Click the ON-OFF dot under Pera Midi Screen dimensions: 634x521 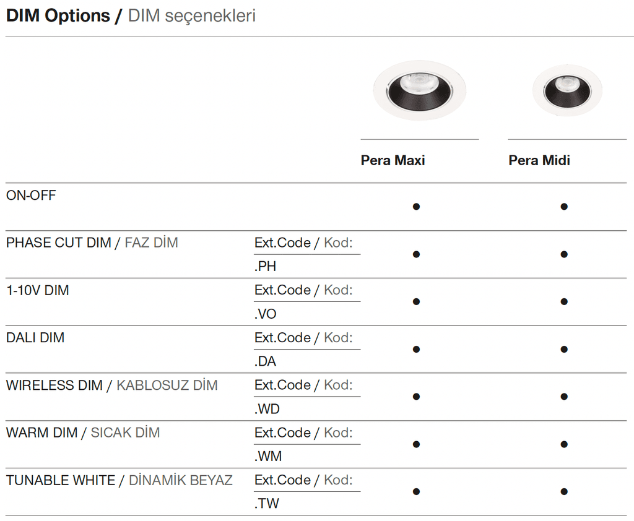point(564,207)
